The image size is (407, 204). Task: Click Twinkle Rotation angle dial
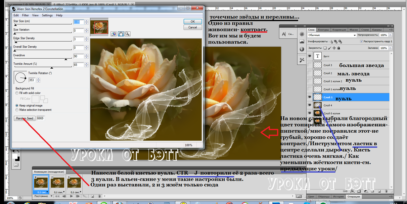pyautogui.click(x=20, y=78)
